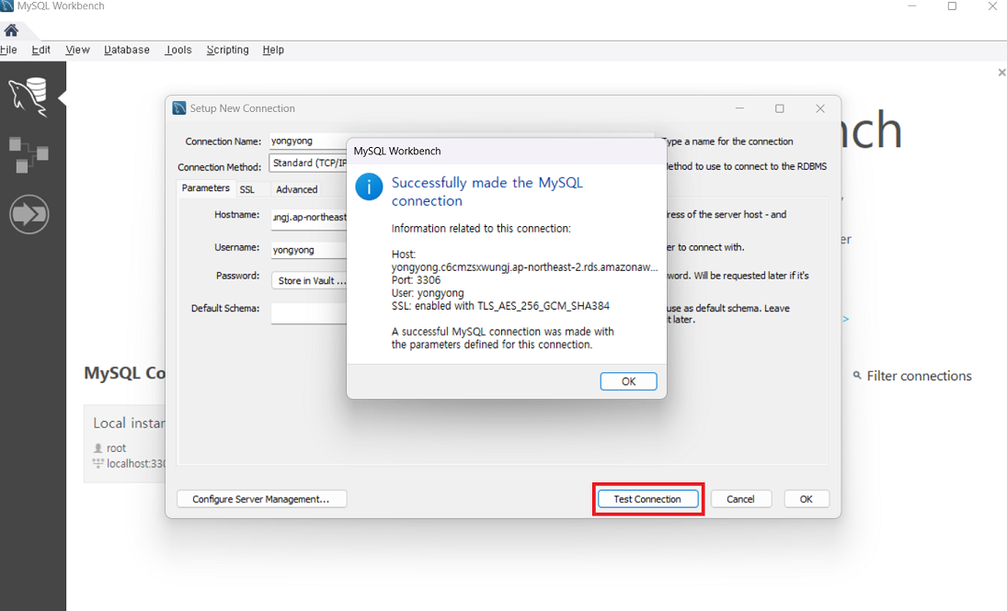Screen dimensions: 1007x611
Task: Click the user icon beside root
Action: tap(98, 448)
